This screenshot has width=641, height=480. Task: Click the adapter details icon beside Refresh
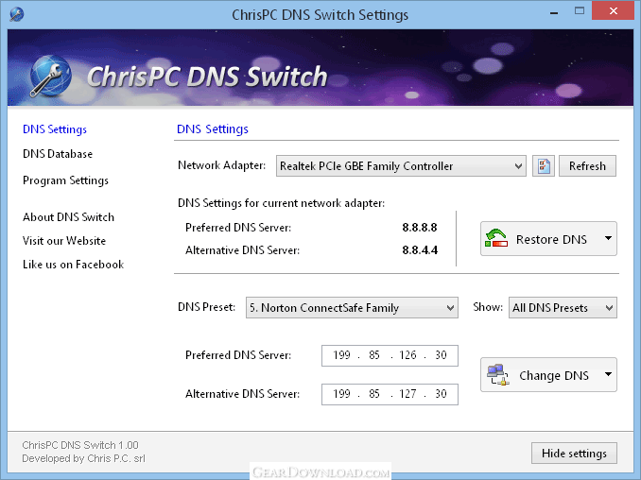click(x=544, y=166)
